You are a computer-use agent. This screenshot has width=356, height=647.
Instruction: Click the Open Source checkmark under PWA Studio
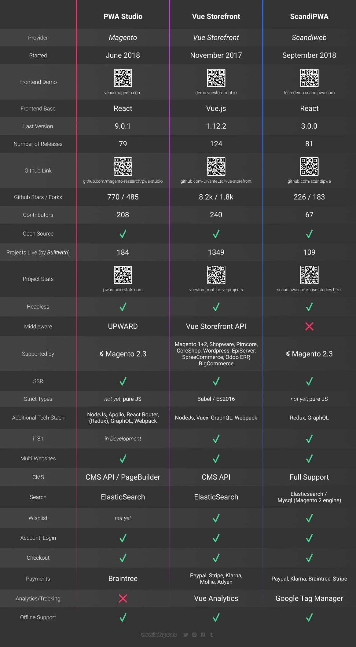[123, 234]
